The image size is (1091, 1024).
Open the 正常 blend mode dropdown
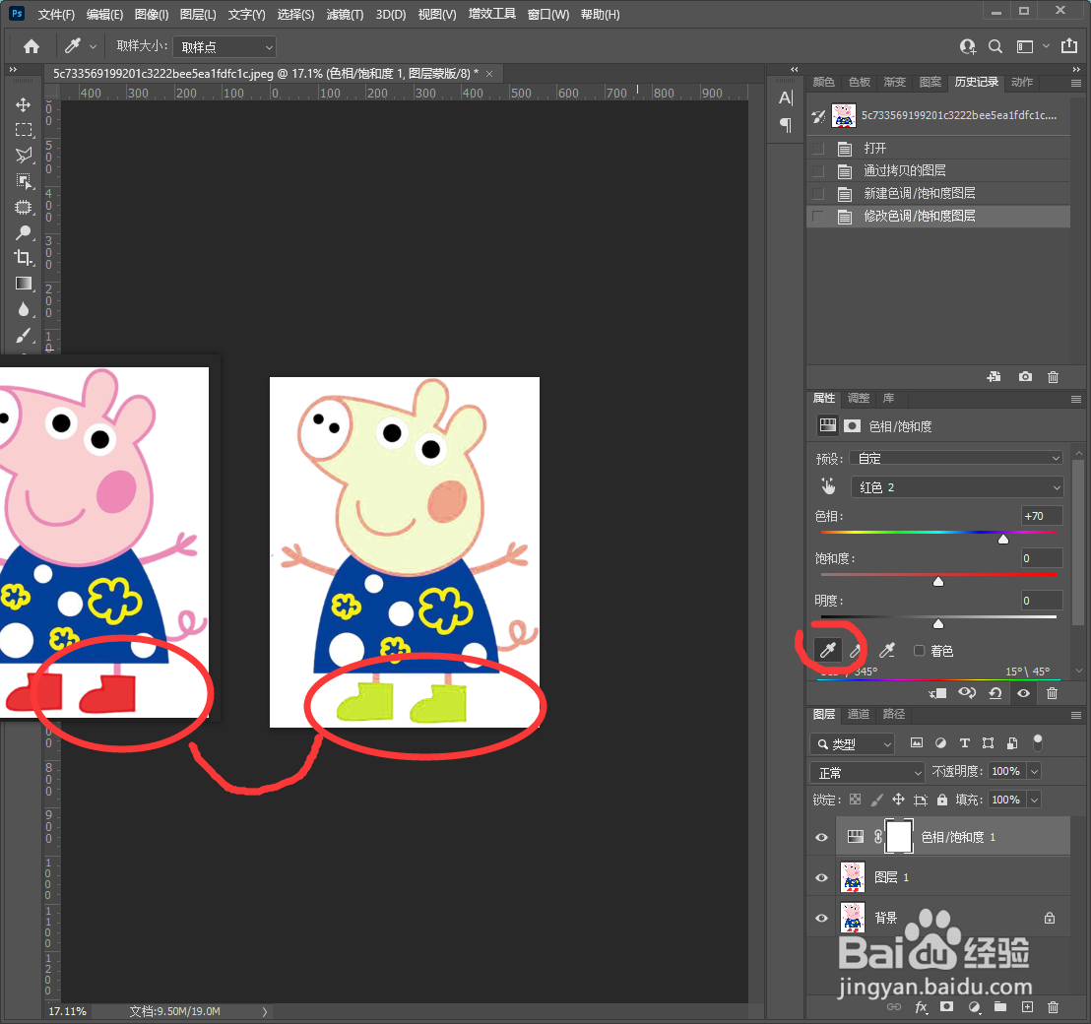(x=866, y=772)
